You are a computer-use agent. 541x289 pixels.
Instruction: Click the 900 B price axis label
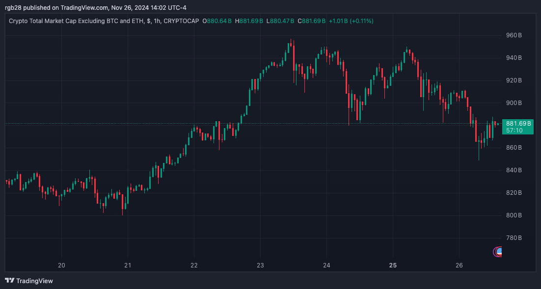coord(514,103)
